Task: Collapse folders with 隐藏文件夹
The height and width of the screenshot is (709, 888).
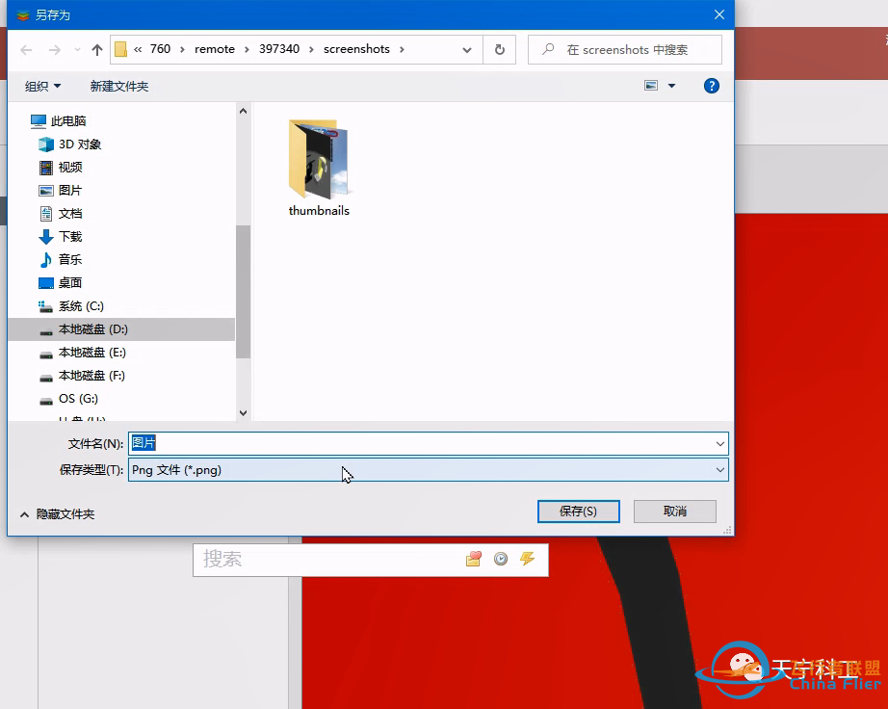Action: tap(57, 514)
